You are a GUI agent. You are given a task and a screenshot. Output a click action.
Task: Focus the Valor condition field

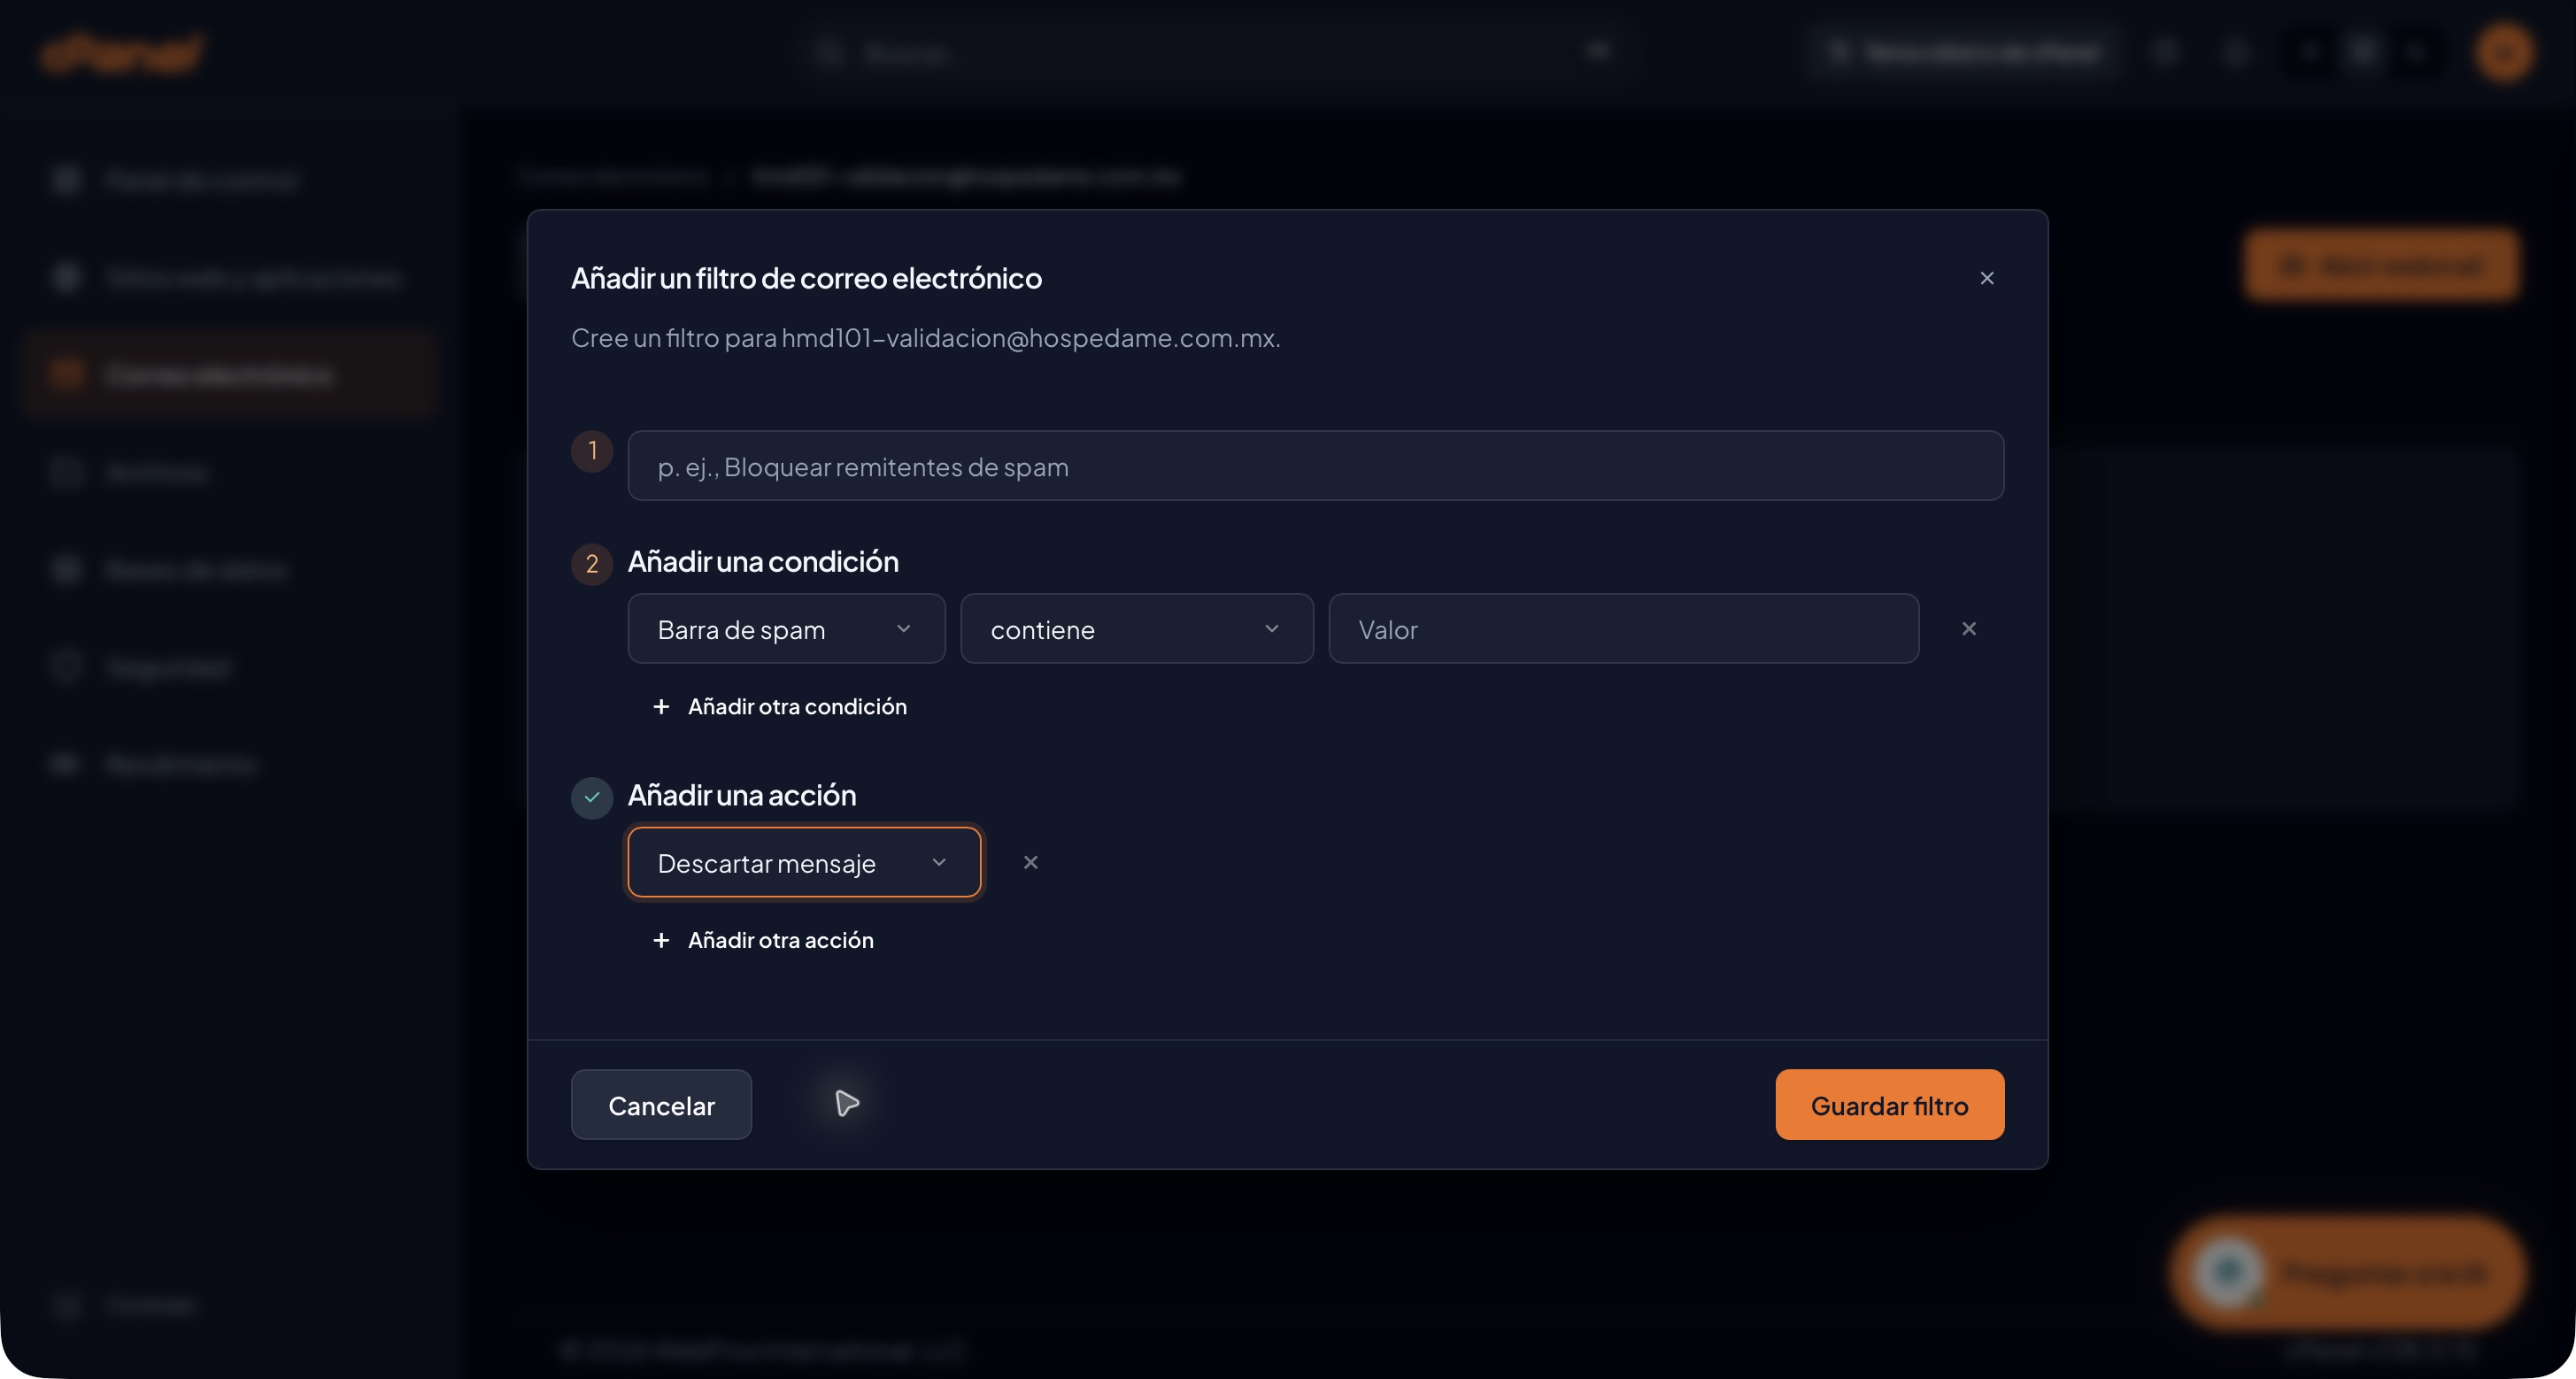1623,629
